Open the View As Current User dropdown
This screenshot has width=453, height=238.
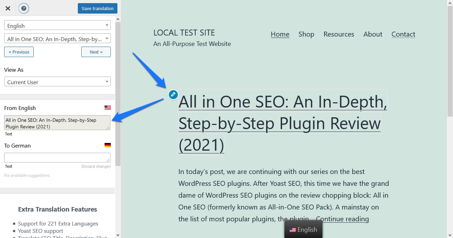[x=57, y=82]
